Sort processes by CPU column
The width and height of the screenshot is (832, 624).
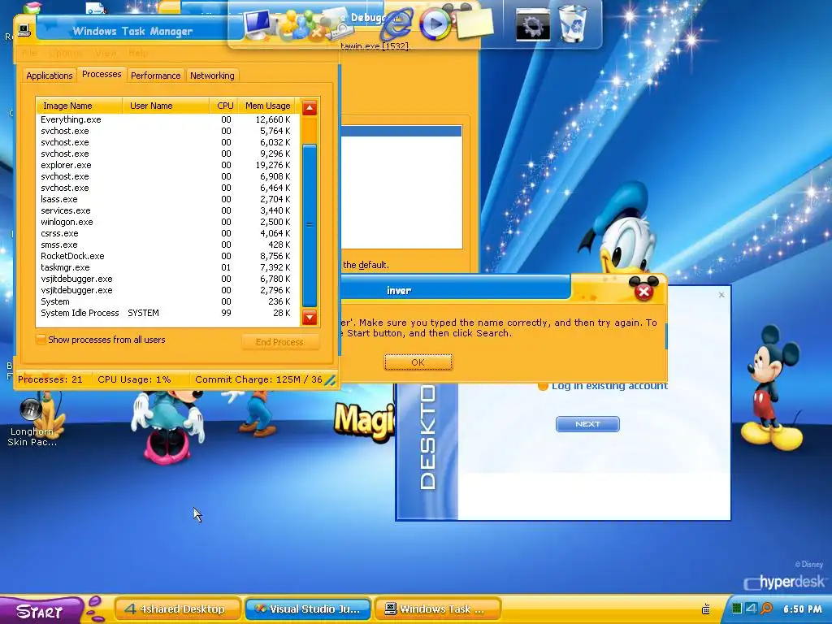tap(224, 106)
